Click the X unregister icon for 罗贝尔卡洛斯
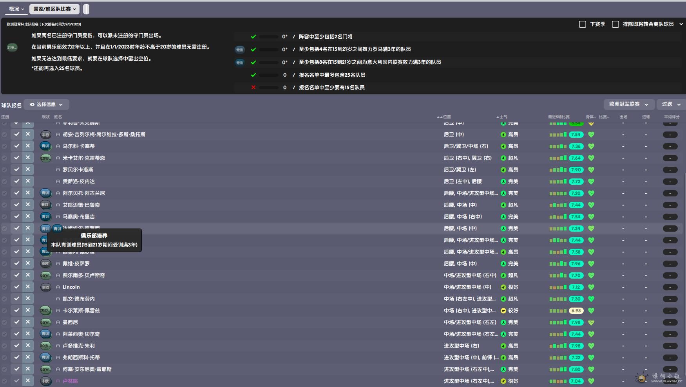 (x=28, y=169)
